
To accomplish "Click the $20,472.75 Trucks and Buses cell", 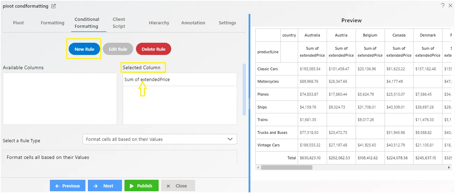I will [x=341, y=132].
